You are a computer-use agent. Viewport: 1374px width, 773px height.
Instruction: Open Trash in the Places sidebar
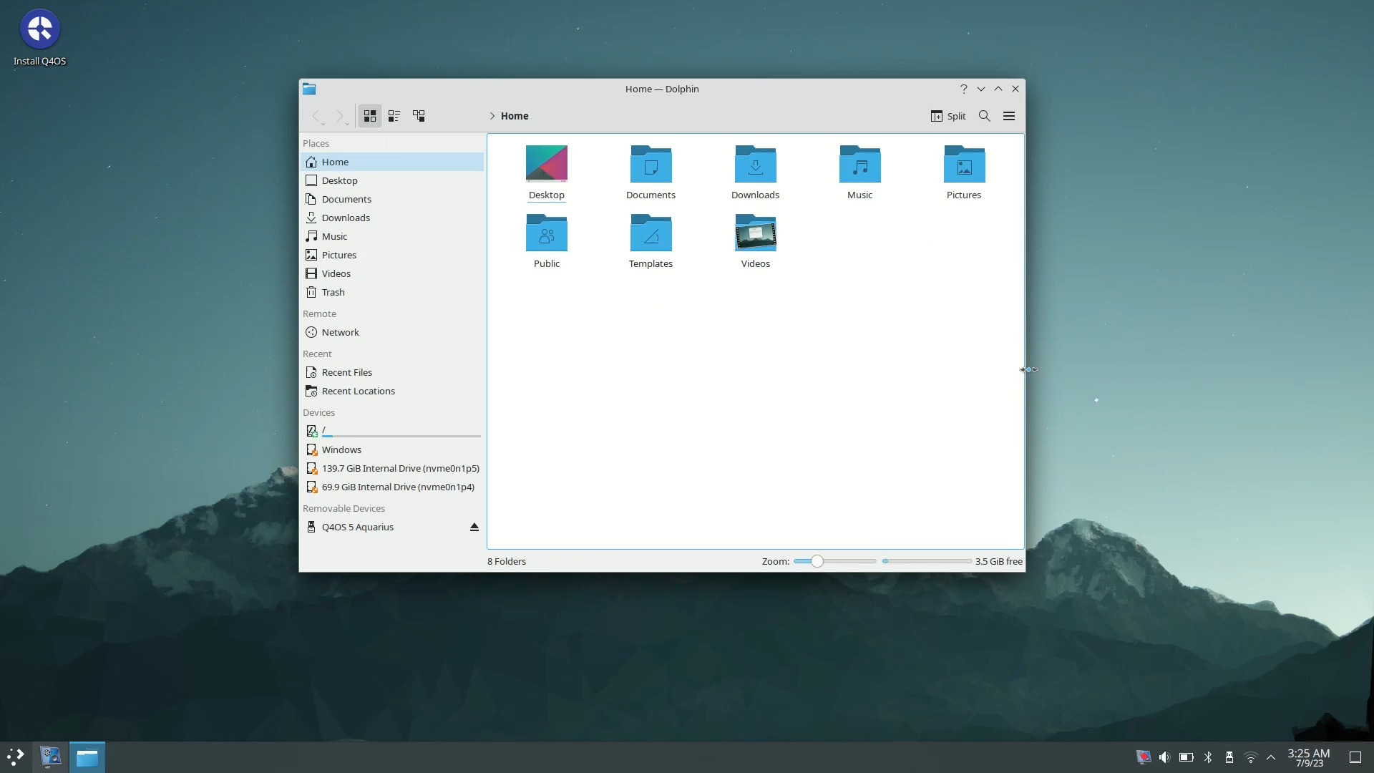(x=392, y=292)
